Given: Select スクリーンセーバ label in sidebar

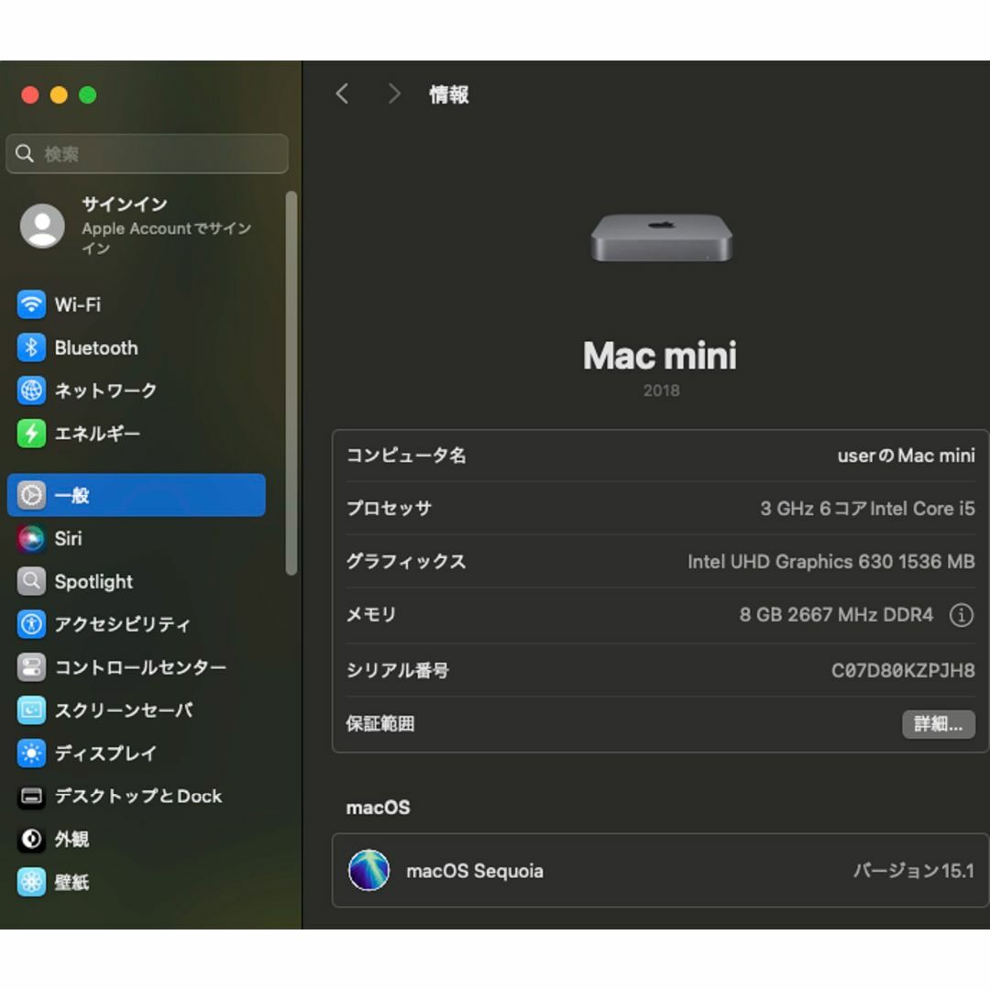Looking at the screenshot, I should point(124,710).
